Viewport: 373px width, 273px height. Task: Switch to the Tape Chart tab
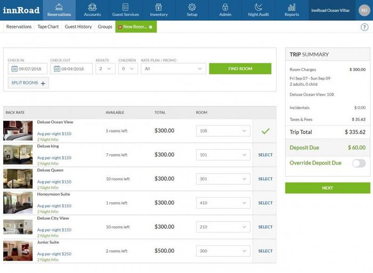point(48,27)
